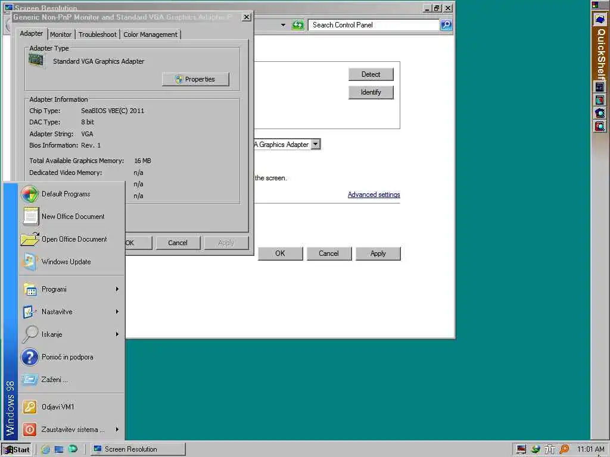Click the Programi icon in Start menu
Screen dimensions: 610x457
30,290
